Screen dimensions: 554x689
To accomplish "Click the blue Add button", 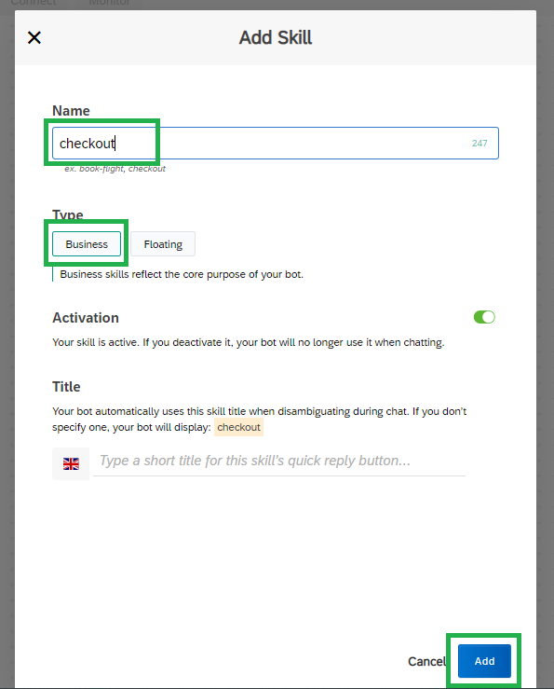I will point(484,661).
